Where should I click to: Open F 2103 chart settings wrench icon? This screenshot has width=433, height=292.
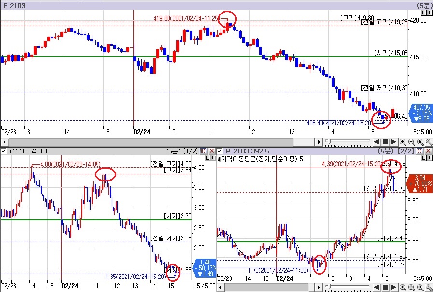[x=429, y=142]
